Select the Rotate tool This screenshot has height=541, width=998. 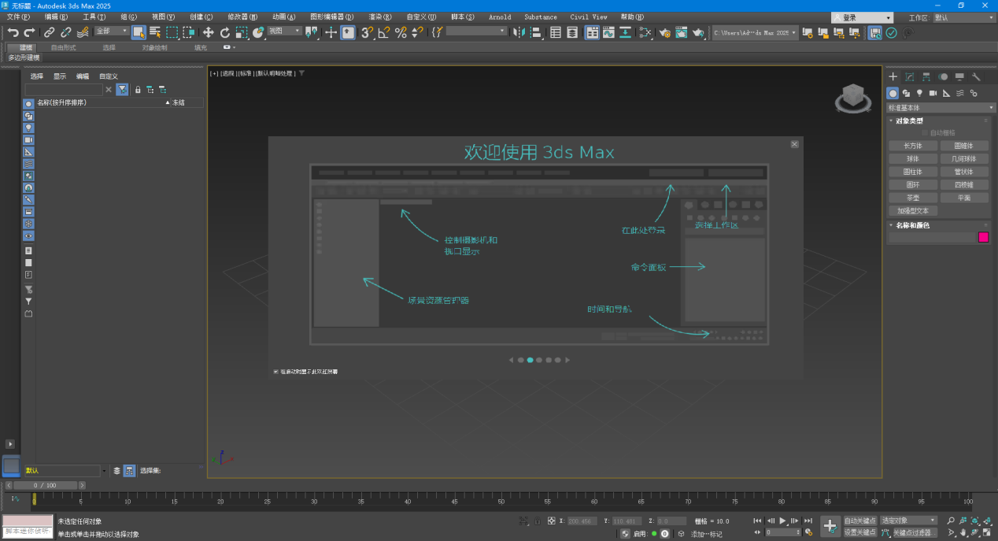[224, 32]
